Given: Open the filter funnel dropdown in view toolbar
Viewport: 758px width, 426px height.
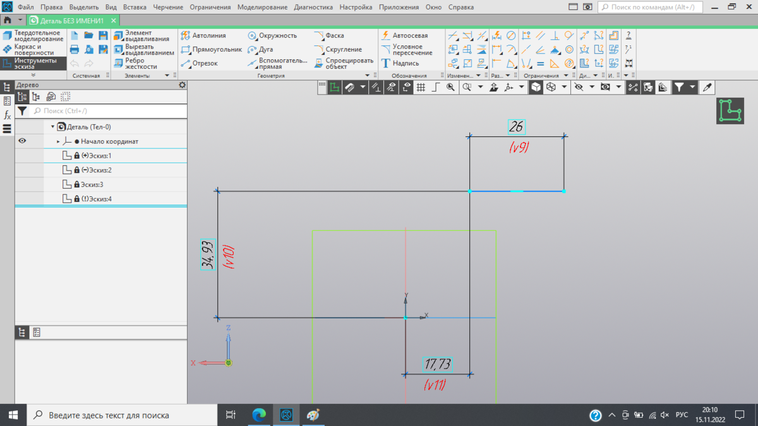Looking at the screenshot, I should coord(693,88).
